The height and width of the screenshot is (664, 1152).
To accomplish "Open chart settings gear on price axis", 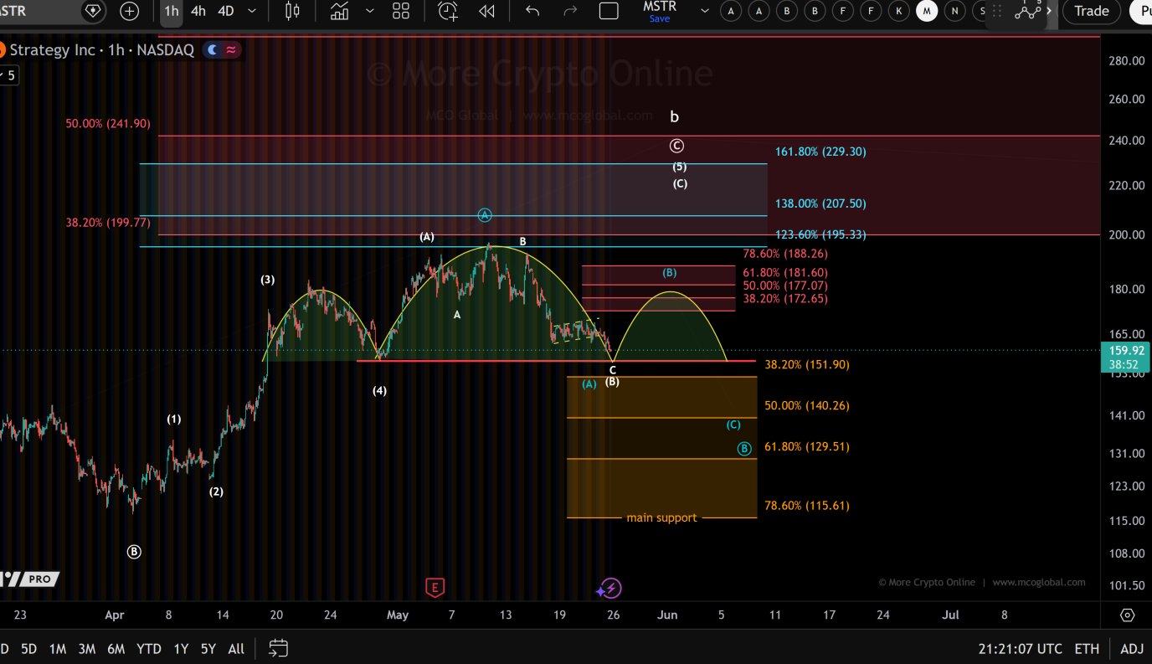I will 1127,615.
